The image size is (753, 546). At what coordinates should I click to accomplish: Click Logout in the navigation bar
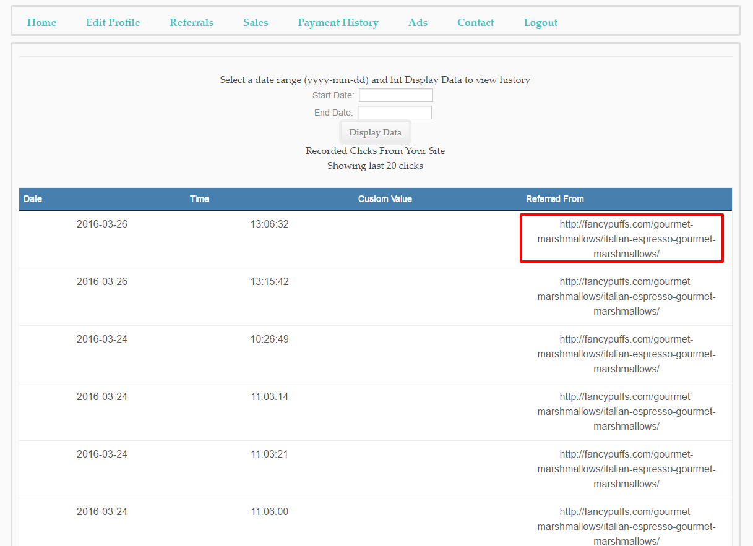click(x=540, y=22)
